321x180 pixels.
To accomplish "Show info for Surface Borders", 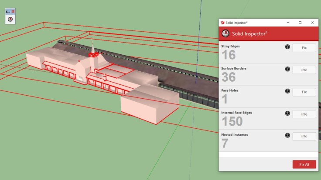I will [304, 70].
